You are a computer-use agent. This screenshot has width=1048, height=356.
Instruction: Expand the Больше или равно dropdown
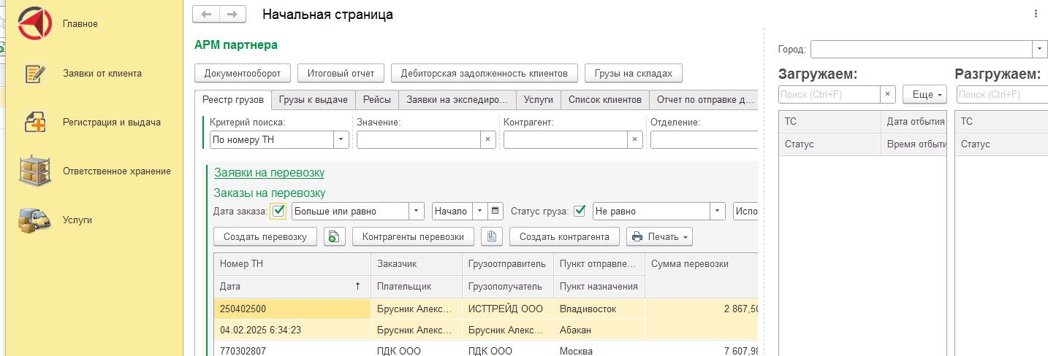click(x=416, y=212)
